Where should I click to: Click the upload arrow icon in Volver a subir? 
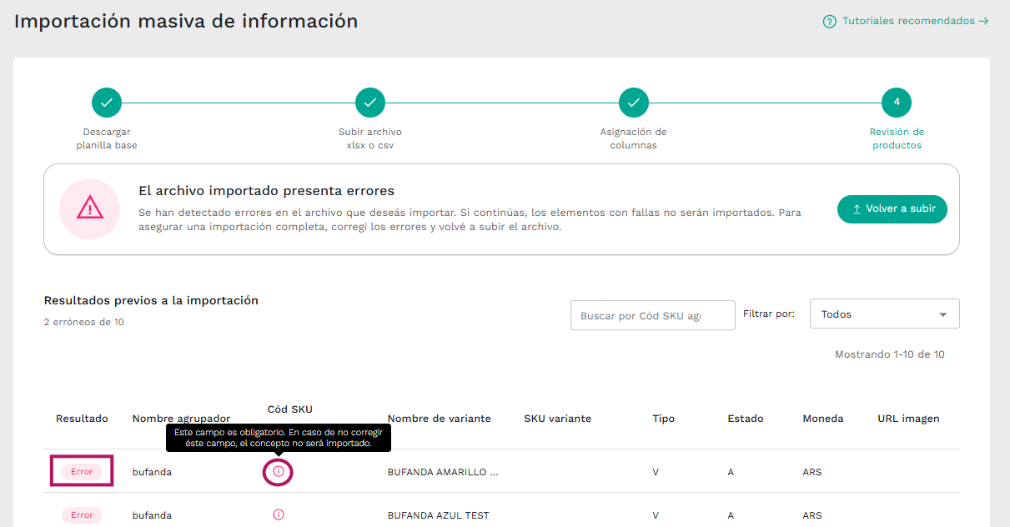[x=857, y=209]
